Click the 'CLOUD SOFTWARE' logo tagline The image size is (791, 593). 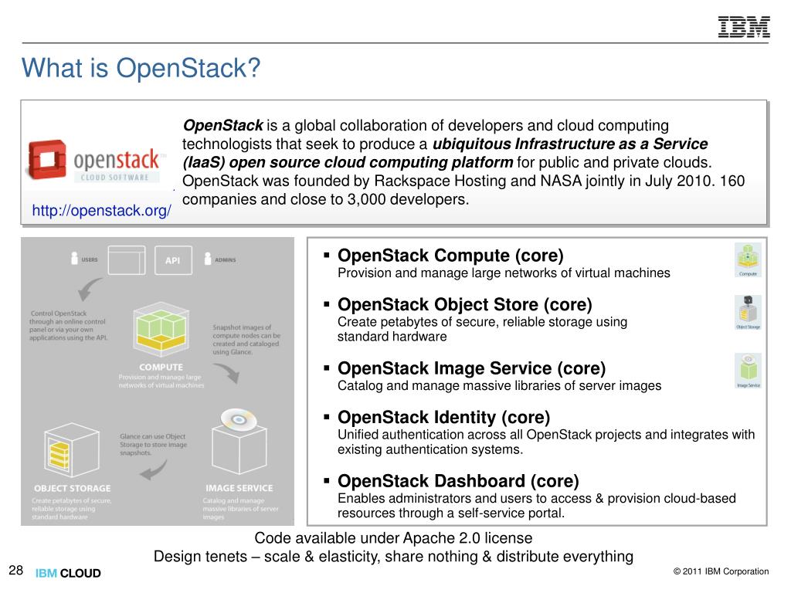pyautogui.click(x=115, y=178)
